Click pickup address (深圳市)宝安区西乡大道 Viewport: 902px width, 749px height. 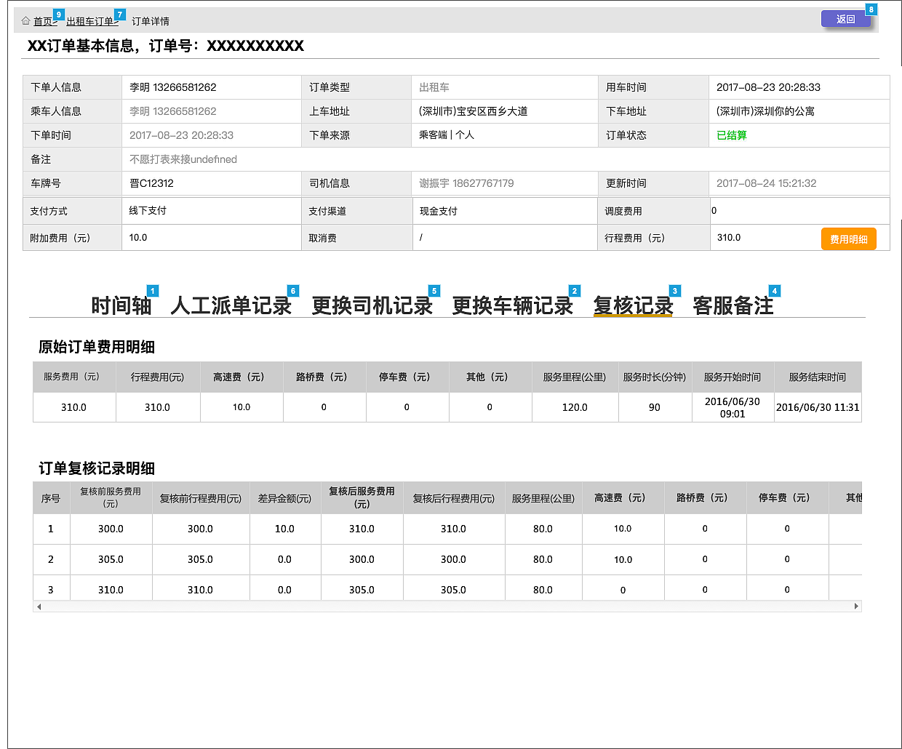click(x=474, y=111)
